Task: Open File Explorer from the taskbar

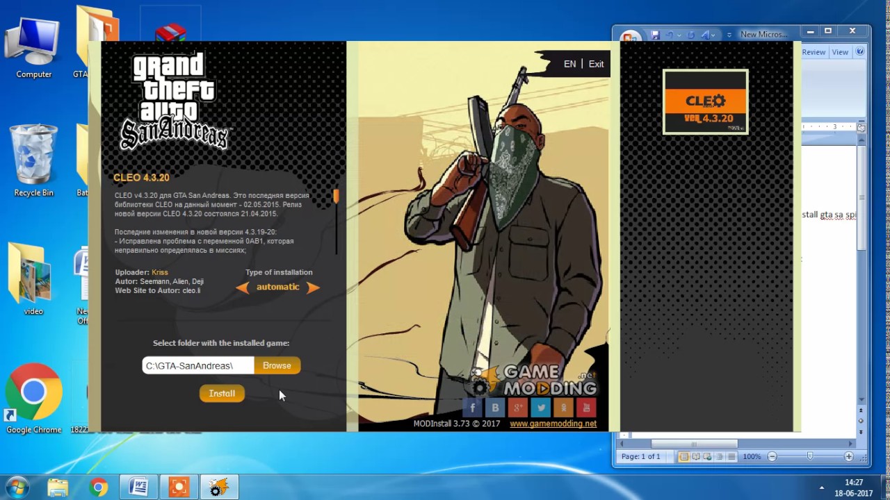Action: [58, 487]
